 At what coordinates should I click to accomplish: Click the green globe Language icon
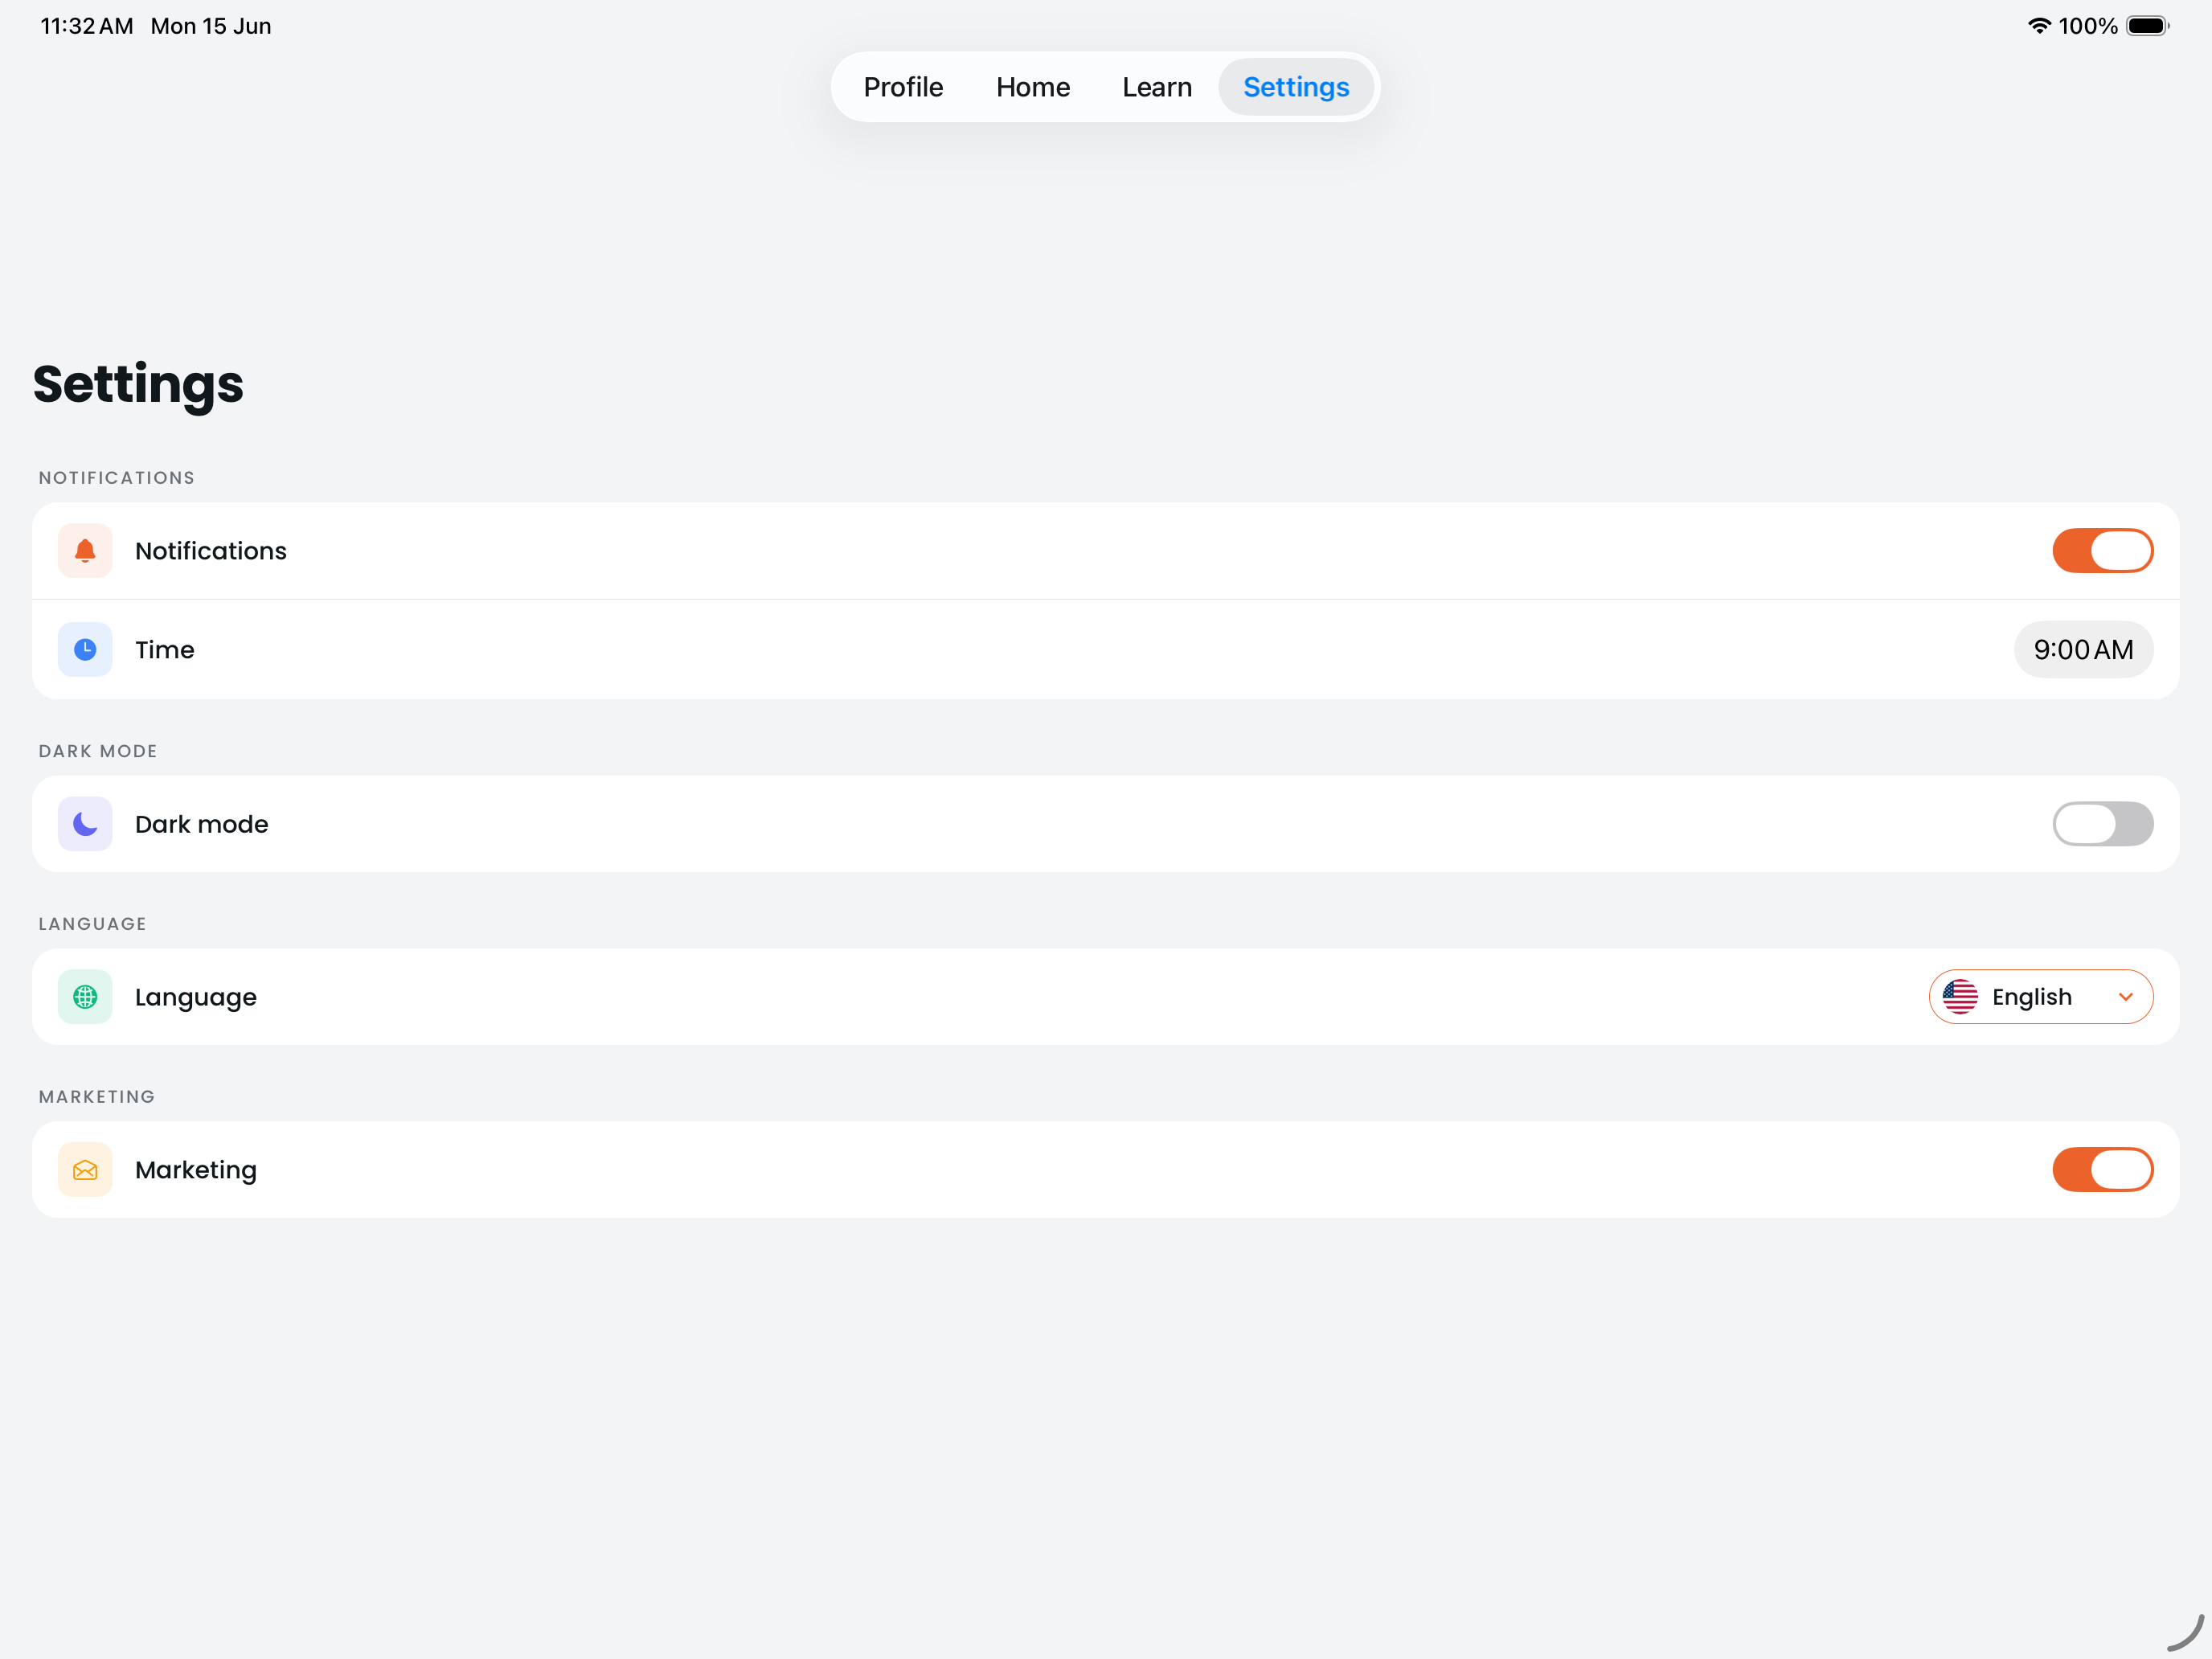(85, 997)
